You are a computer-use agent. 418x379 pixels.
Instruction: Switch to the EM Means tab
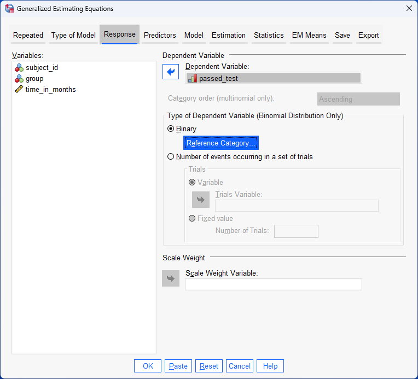tap(309, 35)
